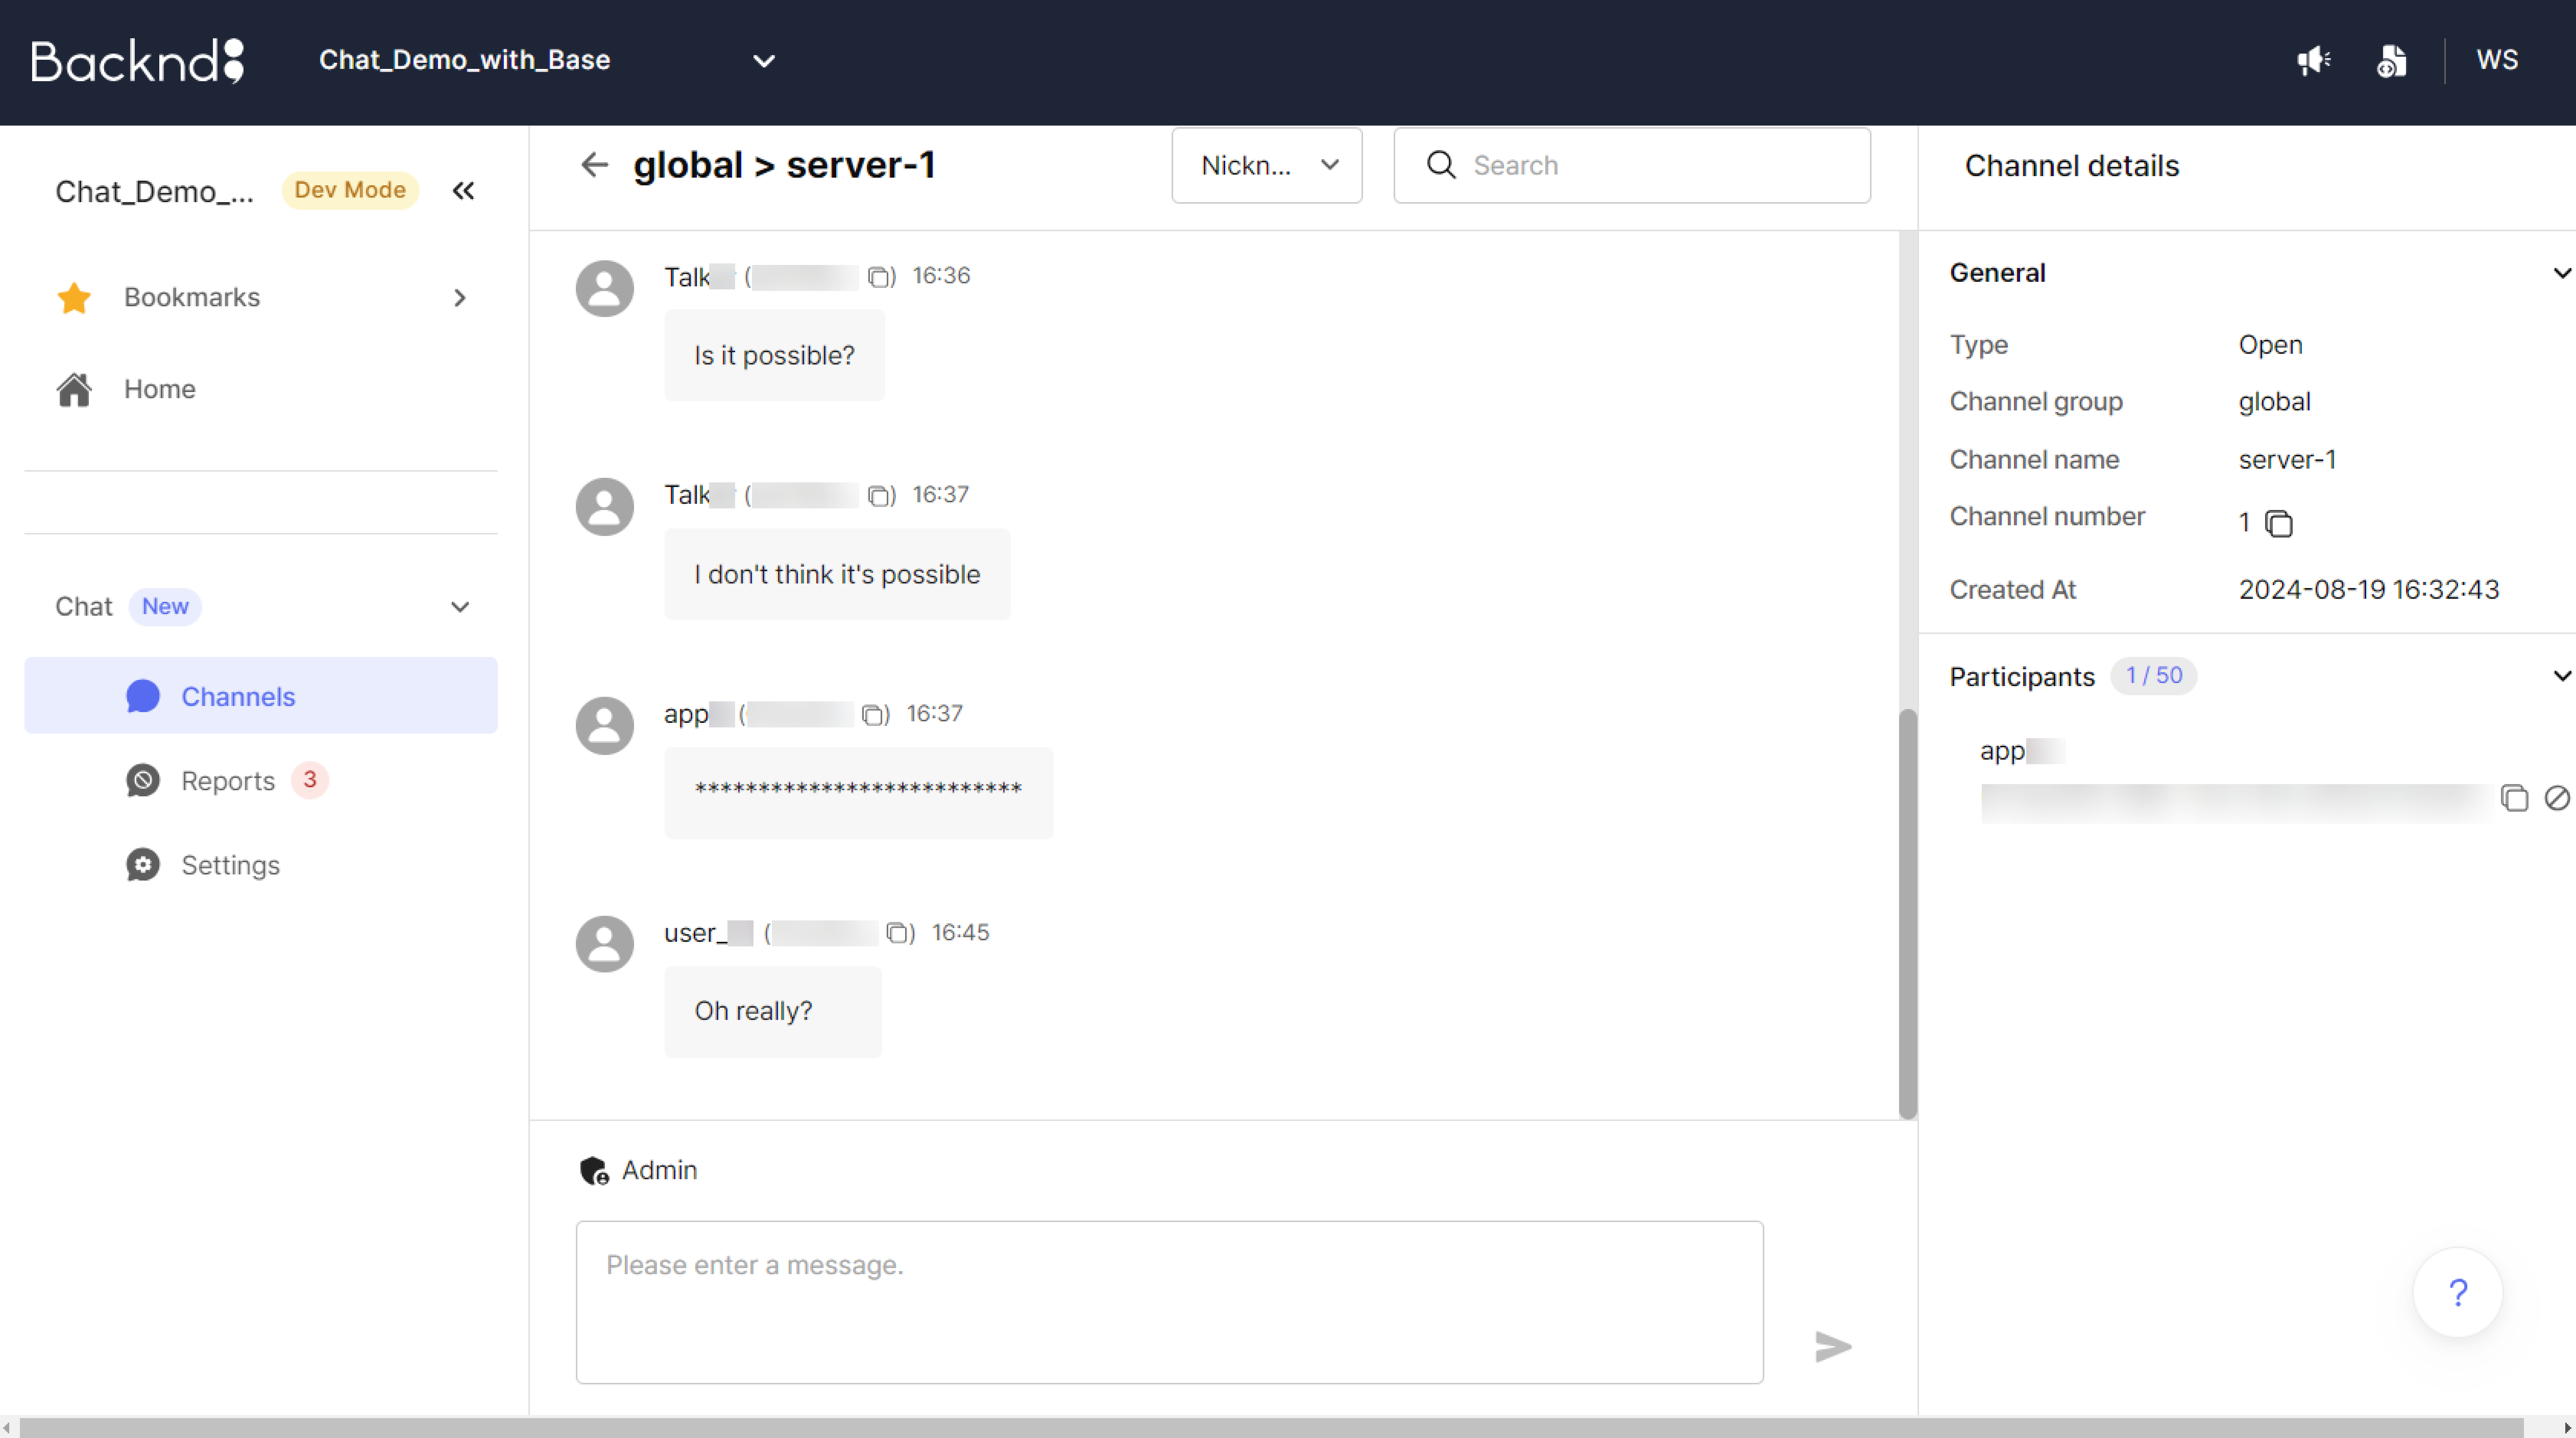
Task: Click the search magnifier icon
Action: click(x=1441, y=165)
